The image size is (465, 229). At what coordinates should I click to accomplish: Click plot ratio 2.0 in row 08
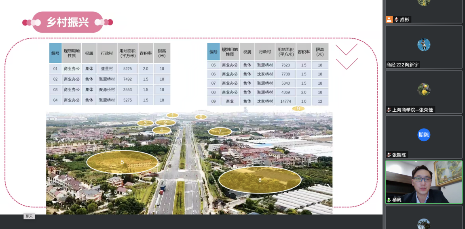[x=304, y=92]
